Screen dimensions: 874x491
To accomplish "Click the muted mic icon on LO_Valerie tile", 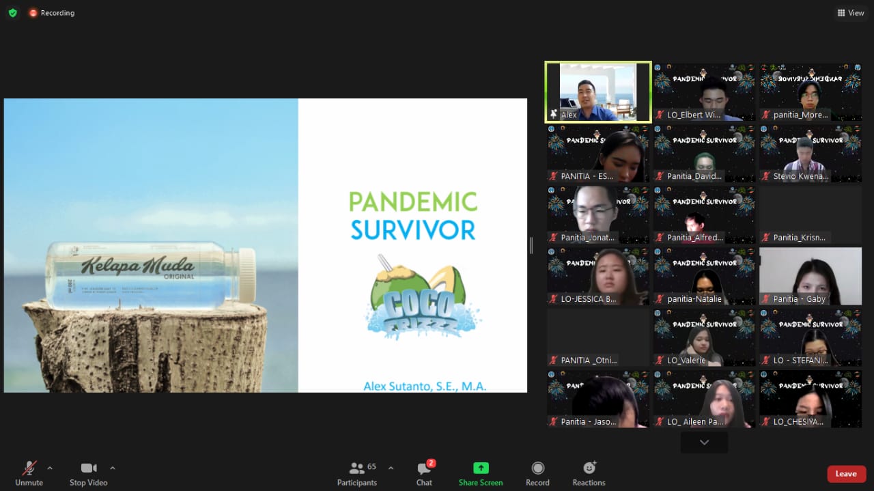I will point(660,361).
